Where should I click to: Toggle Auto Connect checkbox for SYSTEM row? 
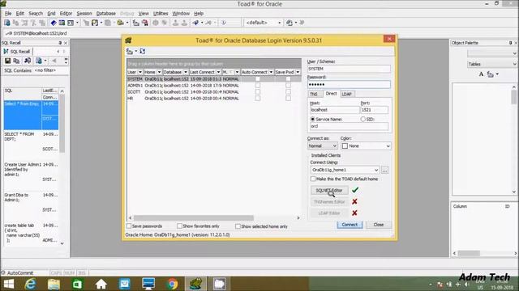[x=258, y=79]
